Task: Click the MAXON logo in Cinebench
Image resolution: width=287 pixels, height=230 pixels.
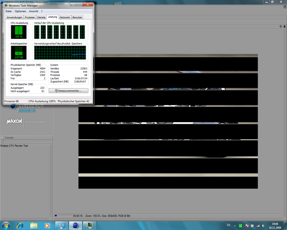Action: coord(14,122)
